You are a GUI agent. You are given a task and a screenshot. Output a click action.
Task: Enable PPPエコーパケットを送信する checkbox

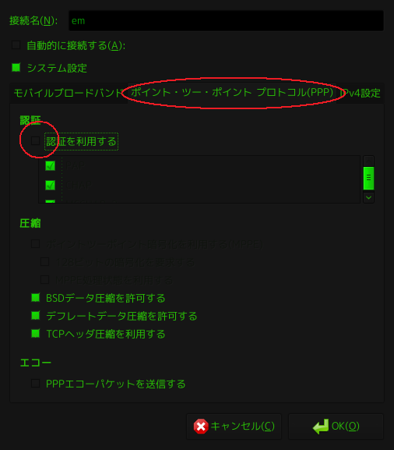coord(35,383)
